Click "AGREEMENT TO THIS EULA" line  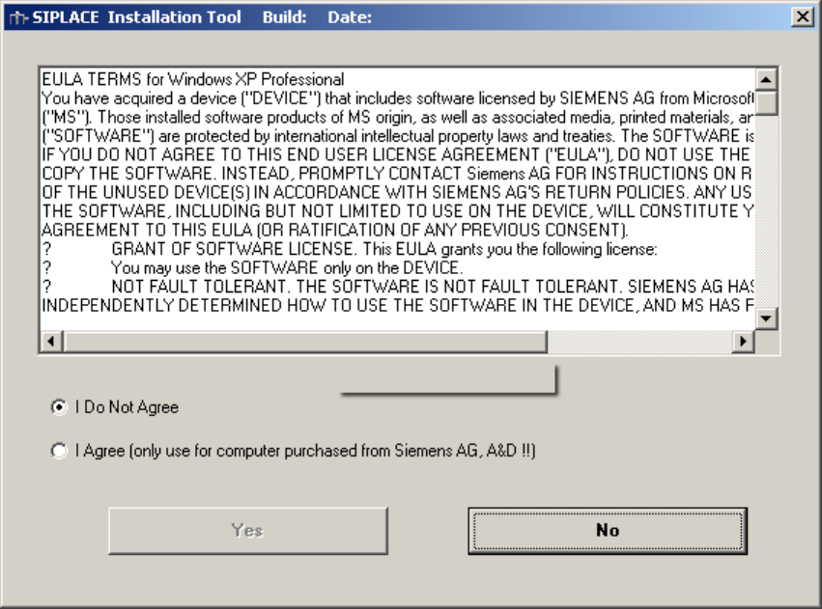[334, 231]
